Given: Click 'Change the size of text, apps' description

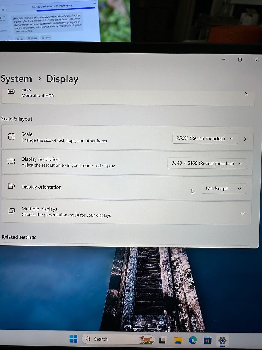Looking at the screenshot, I should [64, 141].
